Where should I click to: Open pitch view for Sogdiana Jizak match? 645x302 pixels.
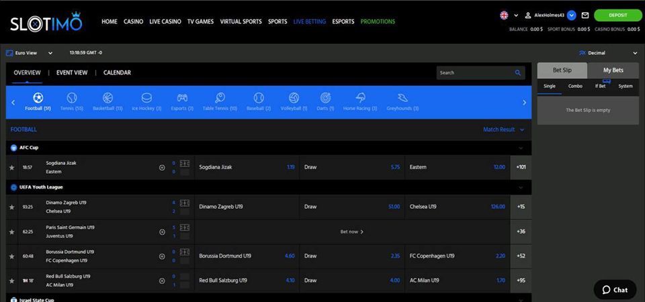point(185,164)
